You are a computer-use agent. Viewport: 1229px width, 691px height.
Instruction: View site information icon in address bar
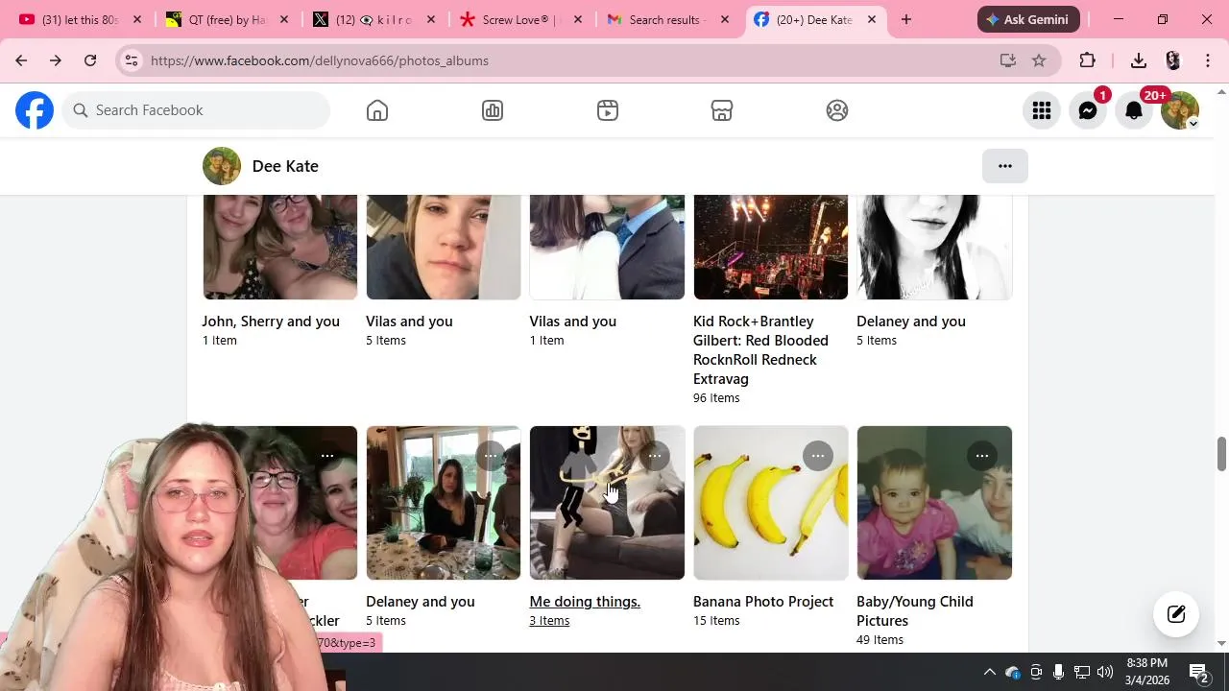pos(132,60)
